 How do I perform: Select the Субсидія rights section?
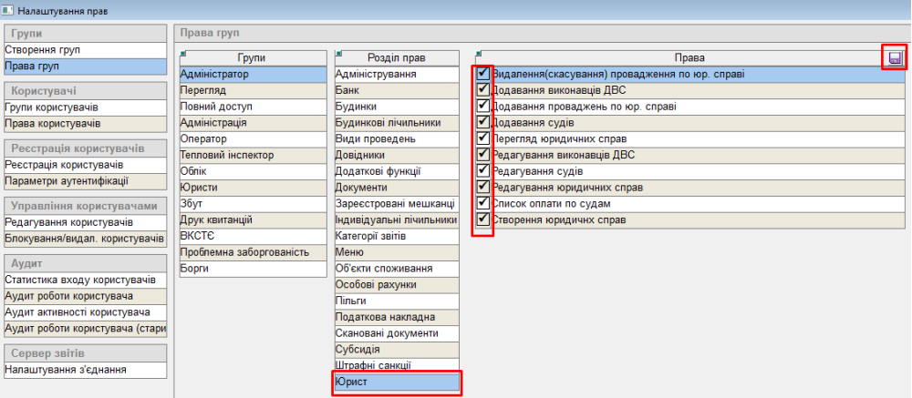point(397,350)
